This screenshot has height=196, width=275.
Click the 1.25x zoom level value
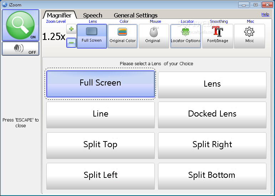pyautogui.click(x=54, y=37)
